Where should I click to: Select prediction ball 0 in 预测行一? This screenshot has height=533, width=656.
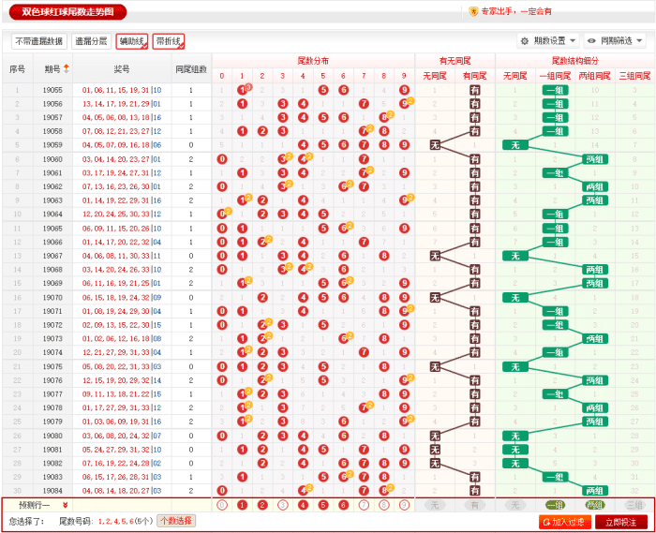point(222,505)
